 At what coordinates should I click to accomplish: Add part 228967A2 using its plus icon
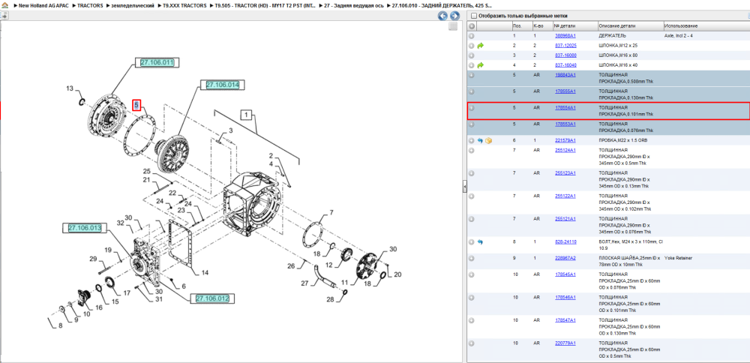472,258
